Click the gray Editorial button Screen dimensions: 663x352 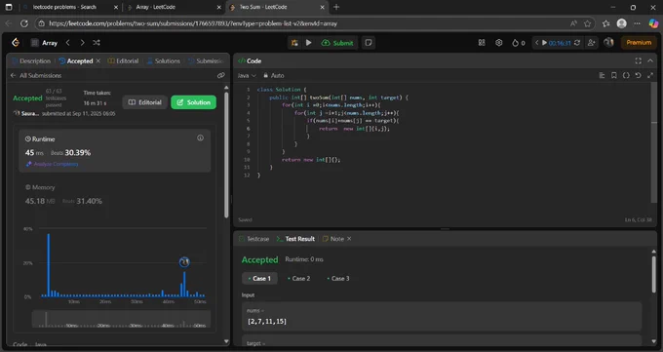[145, 102]
